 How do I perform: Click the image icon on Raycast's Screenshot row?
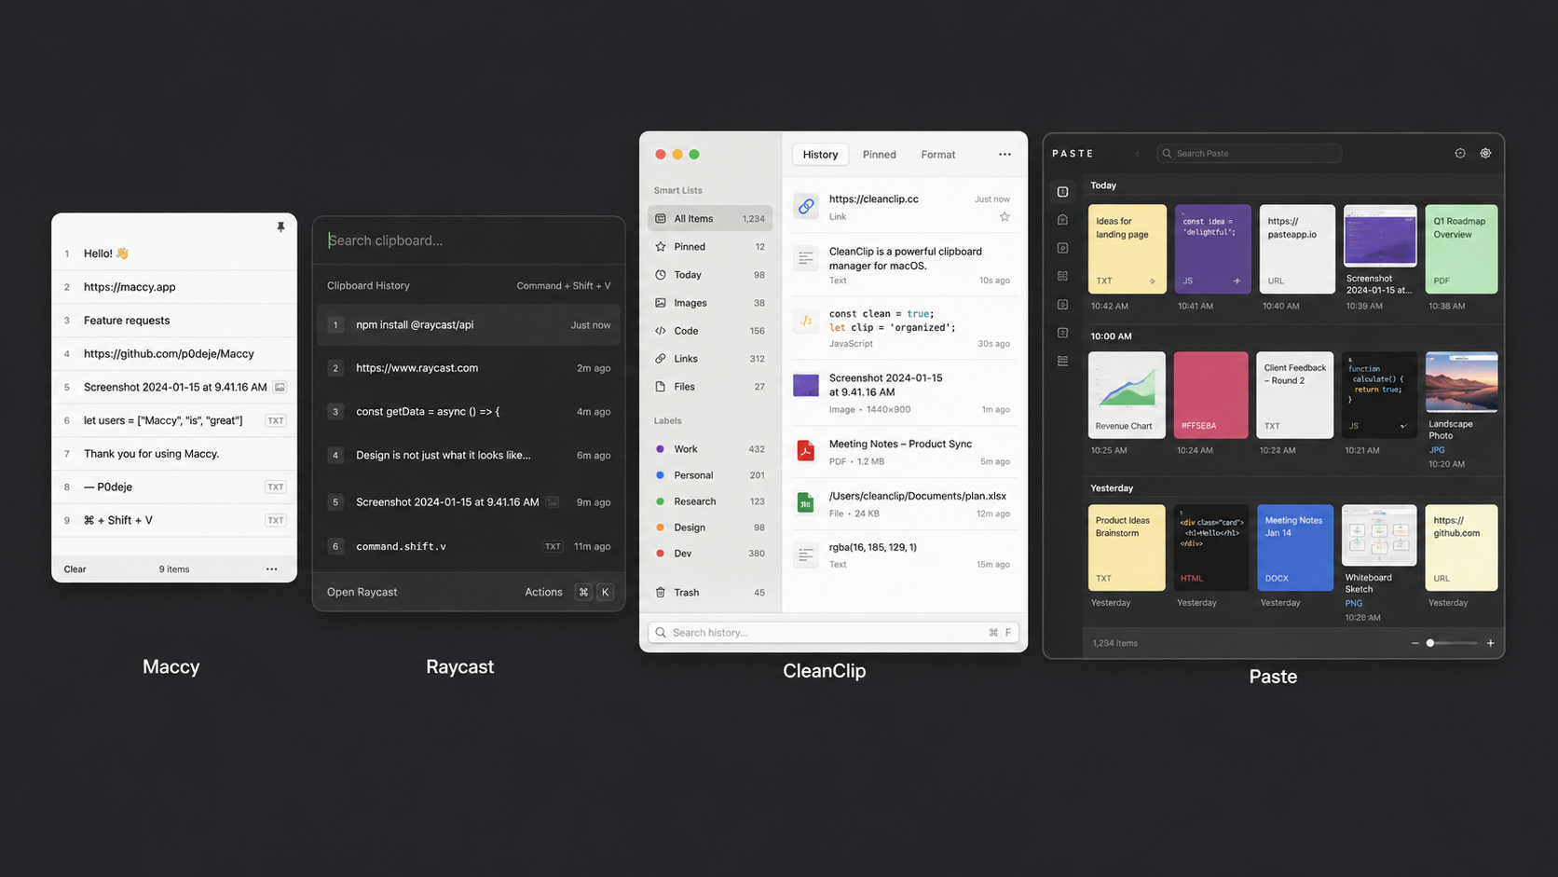coord(553,501)
